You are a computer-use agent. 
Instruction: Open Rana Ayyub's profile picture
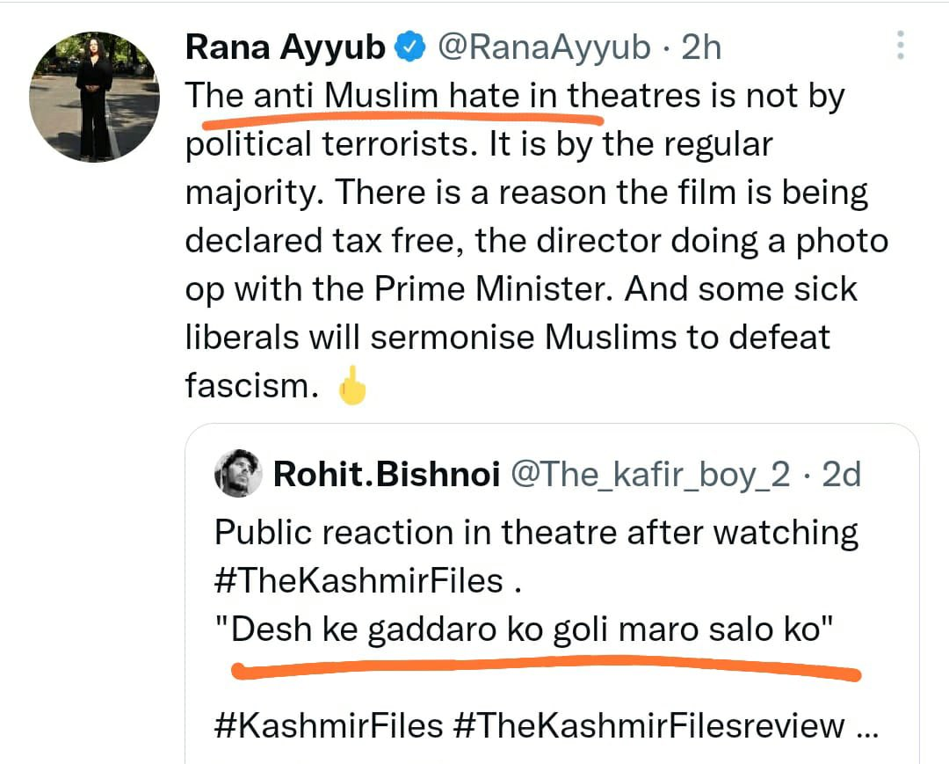[95, 95]
